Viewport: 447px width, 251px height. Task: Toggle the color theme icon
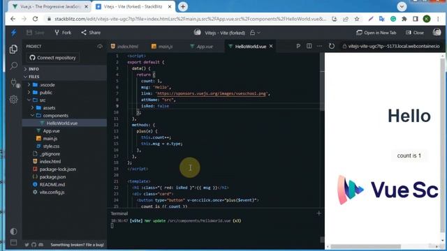click(x=13, y=231)
